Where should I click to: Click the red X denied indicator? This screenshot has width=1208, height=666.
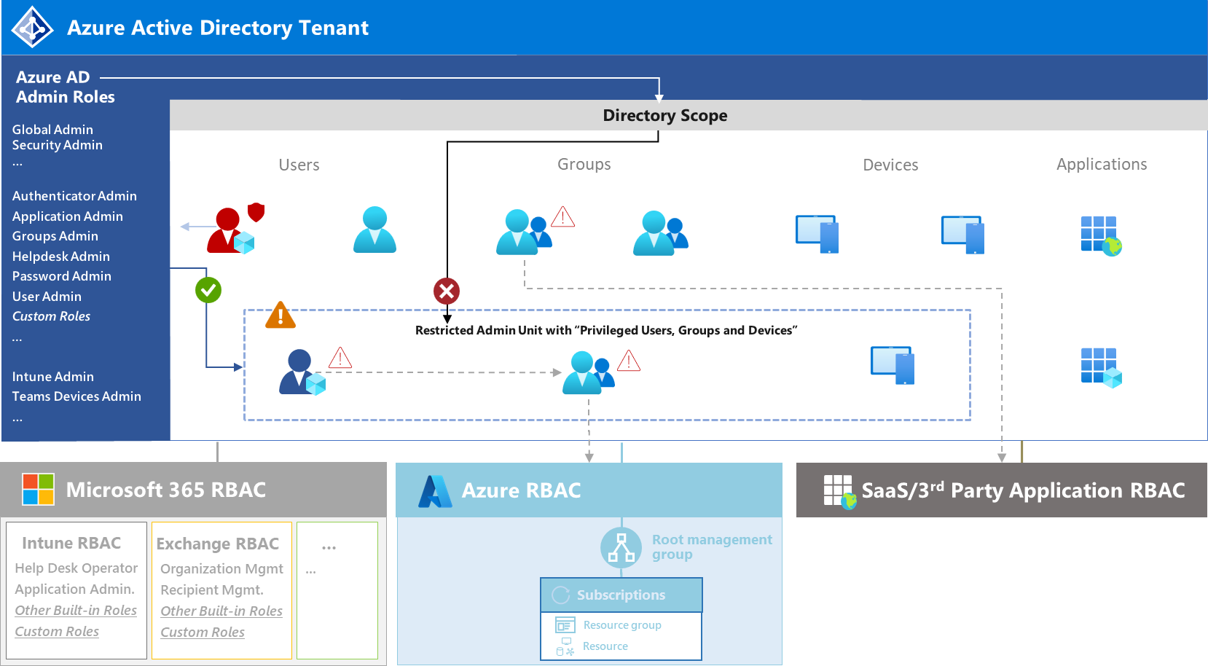[447, 291]
